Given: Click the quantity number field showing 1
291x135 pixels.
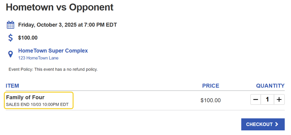Looking at the screenshot, I should click(267, 100).
